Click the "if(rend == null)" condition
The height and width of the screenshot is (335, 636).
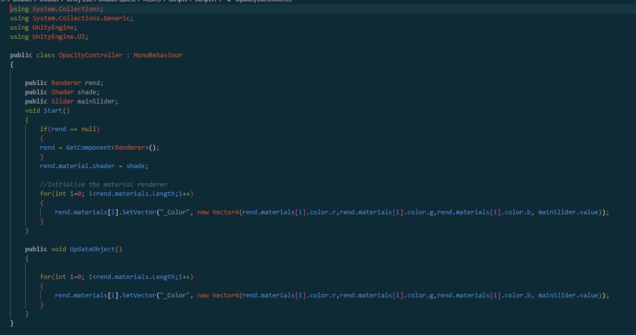pyautogui.click(x=70, y=129)
